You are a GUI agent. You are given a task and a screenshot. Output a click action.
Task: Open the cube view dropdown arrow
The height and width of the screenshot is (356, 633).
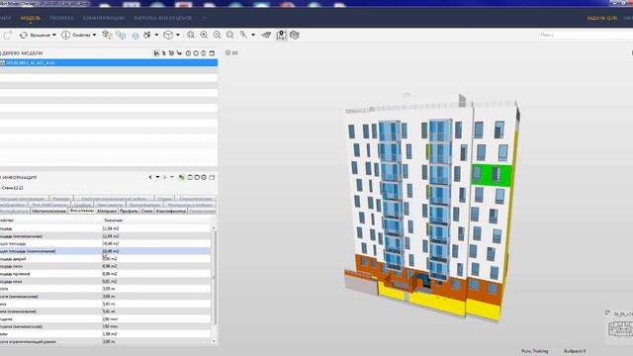[x=178, y=36]
